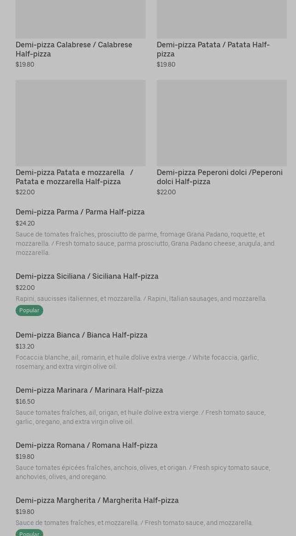Open the Bianca Half-pizza menu item
Image resolution: width=296 pixels, height=536 pixels.
[81, 335]
